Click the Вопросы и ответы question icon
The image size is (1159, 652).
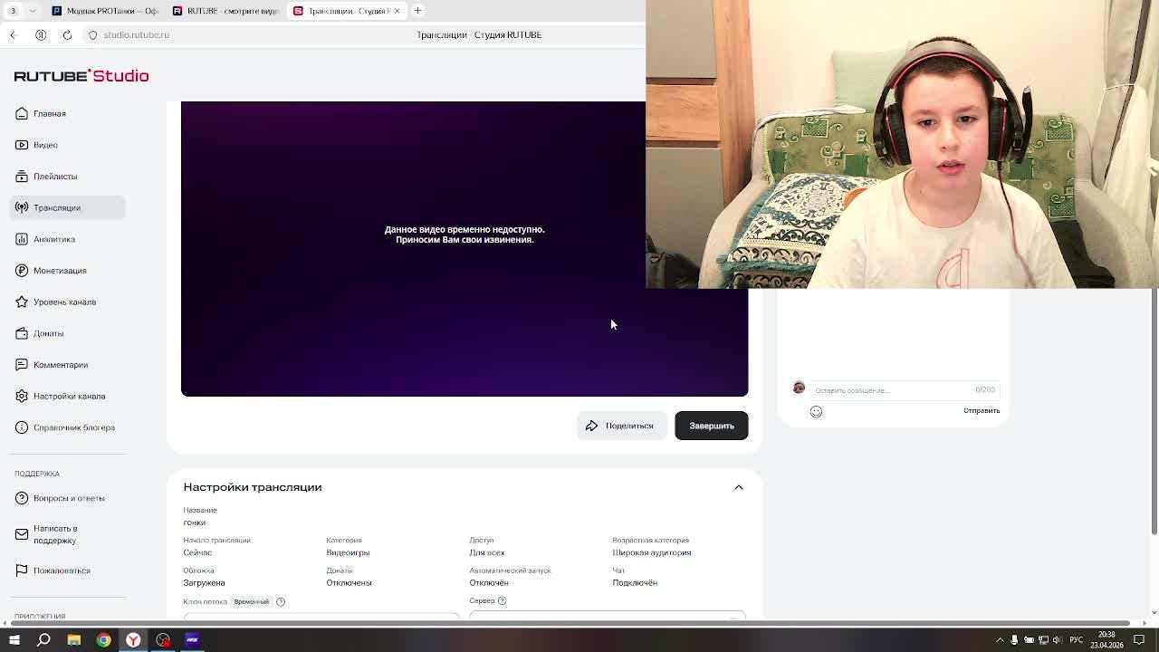coord(22,498)
